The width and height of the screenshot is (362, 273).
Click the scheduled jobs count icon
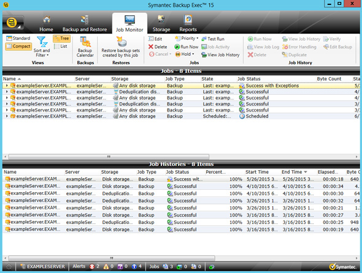(x=165, y=266)
